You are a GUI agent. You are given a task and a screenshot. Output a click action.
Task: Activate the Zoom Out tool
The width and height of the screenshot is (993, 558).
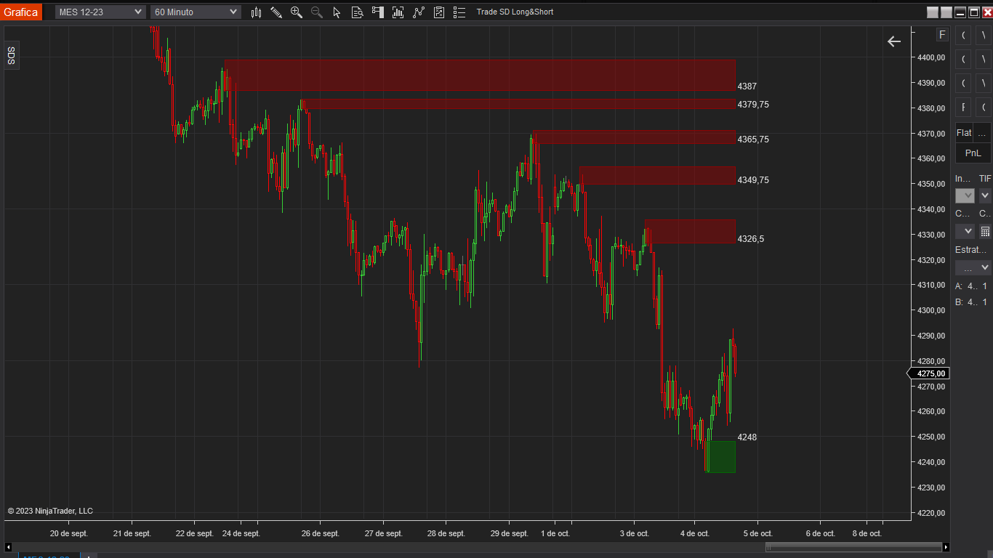316,12
